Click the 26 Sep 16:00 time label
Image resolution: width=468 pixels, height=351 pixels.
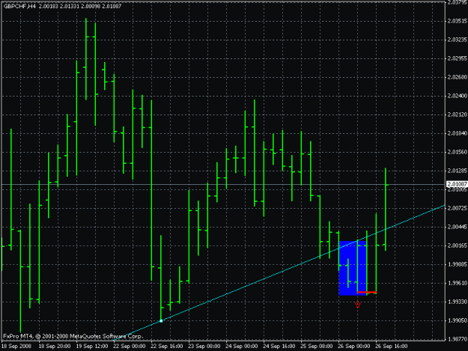coord(392,347)
